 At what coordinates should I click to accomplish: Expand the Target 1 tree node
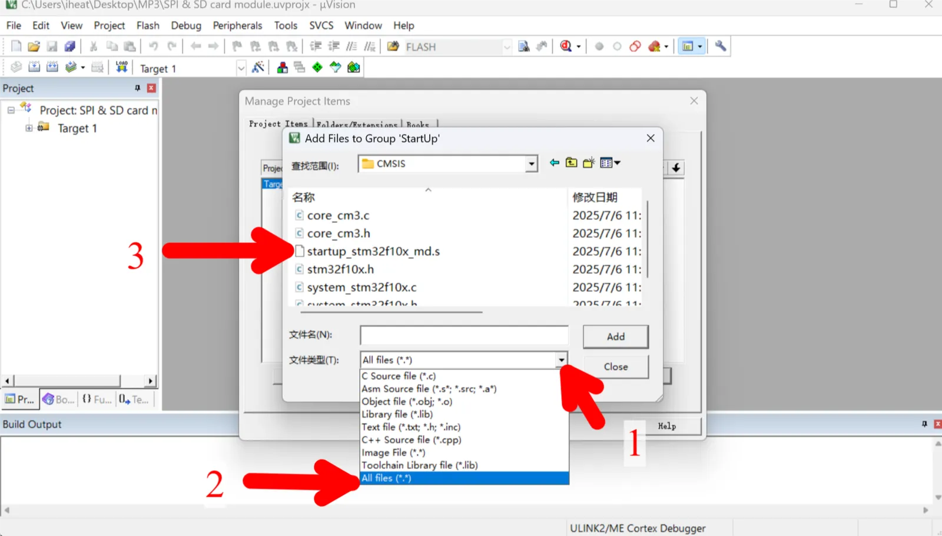click(29, 128)
